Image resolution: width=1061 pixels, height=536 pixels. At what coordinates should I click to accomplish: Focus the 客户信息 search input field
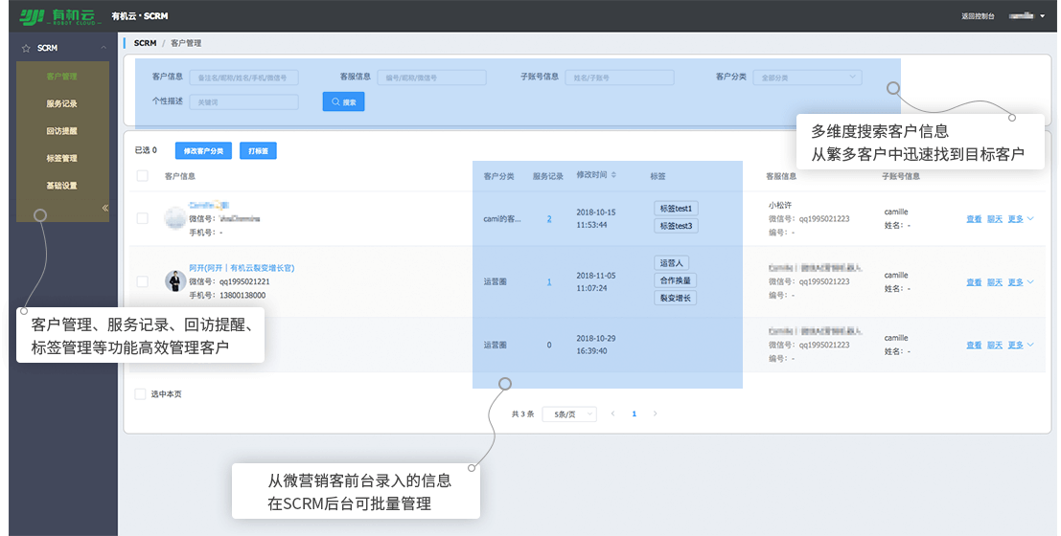pos(243,78)
